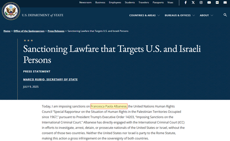This screenshot has height=141, width=230.
Task: Open the Students top link
Action: point(130,3)
